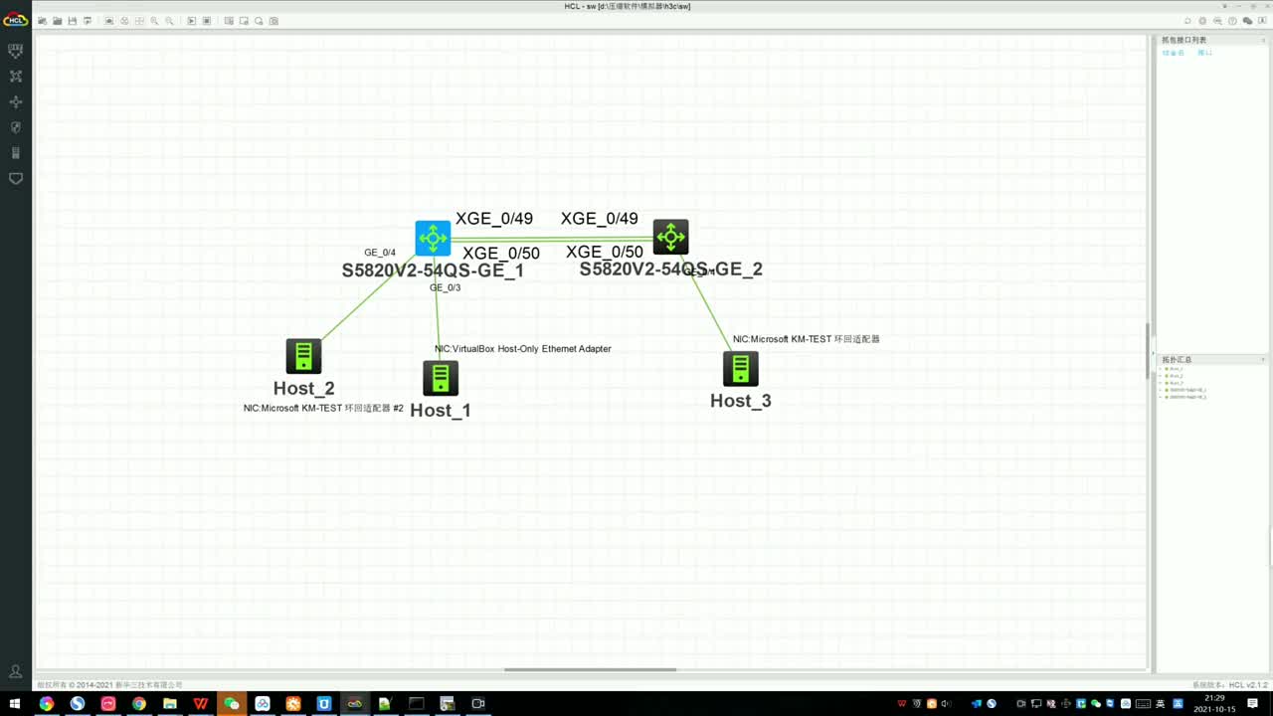The width and height of the screenshot is (1273, 716).
Task: Click the 接口 column header
Action: click(x=1204, y=53)
